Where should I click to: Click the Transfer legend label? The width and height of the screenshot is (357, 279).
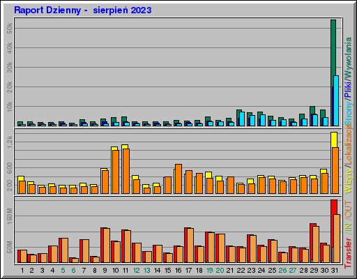coord(348,252)
